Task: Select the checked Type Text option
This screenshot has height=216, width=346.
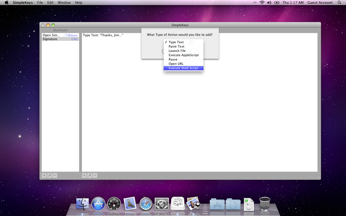Action: tap(176, 42)
